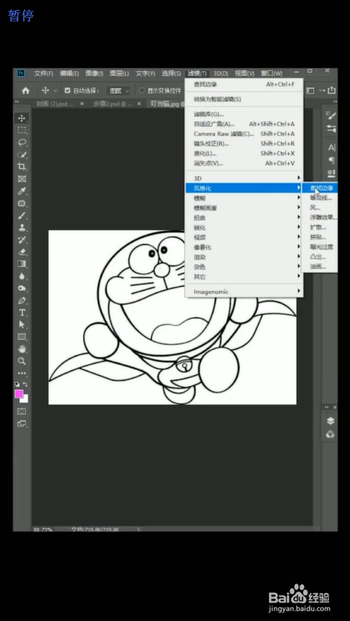Uncheck the 自动选择 checkbox
The image size is (350, 621).
(67, 91)
